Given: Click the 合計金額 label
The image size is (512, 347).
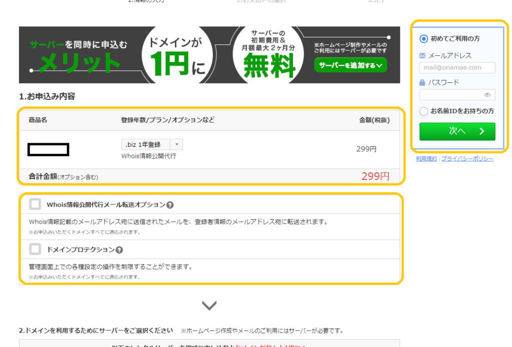Looking at the screenshot, I should coord(43,176).
